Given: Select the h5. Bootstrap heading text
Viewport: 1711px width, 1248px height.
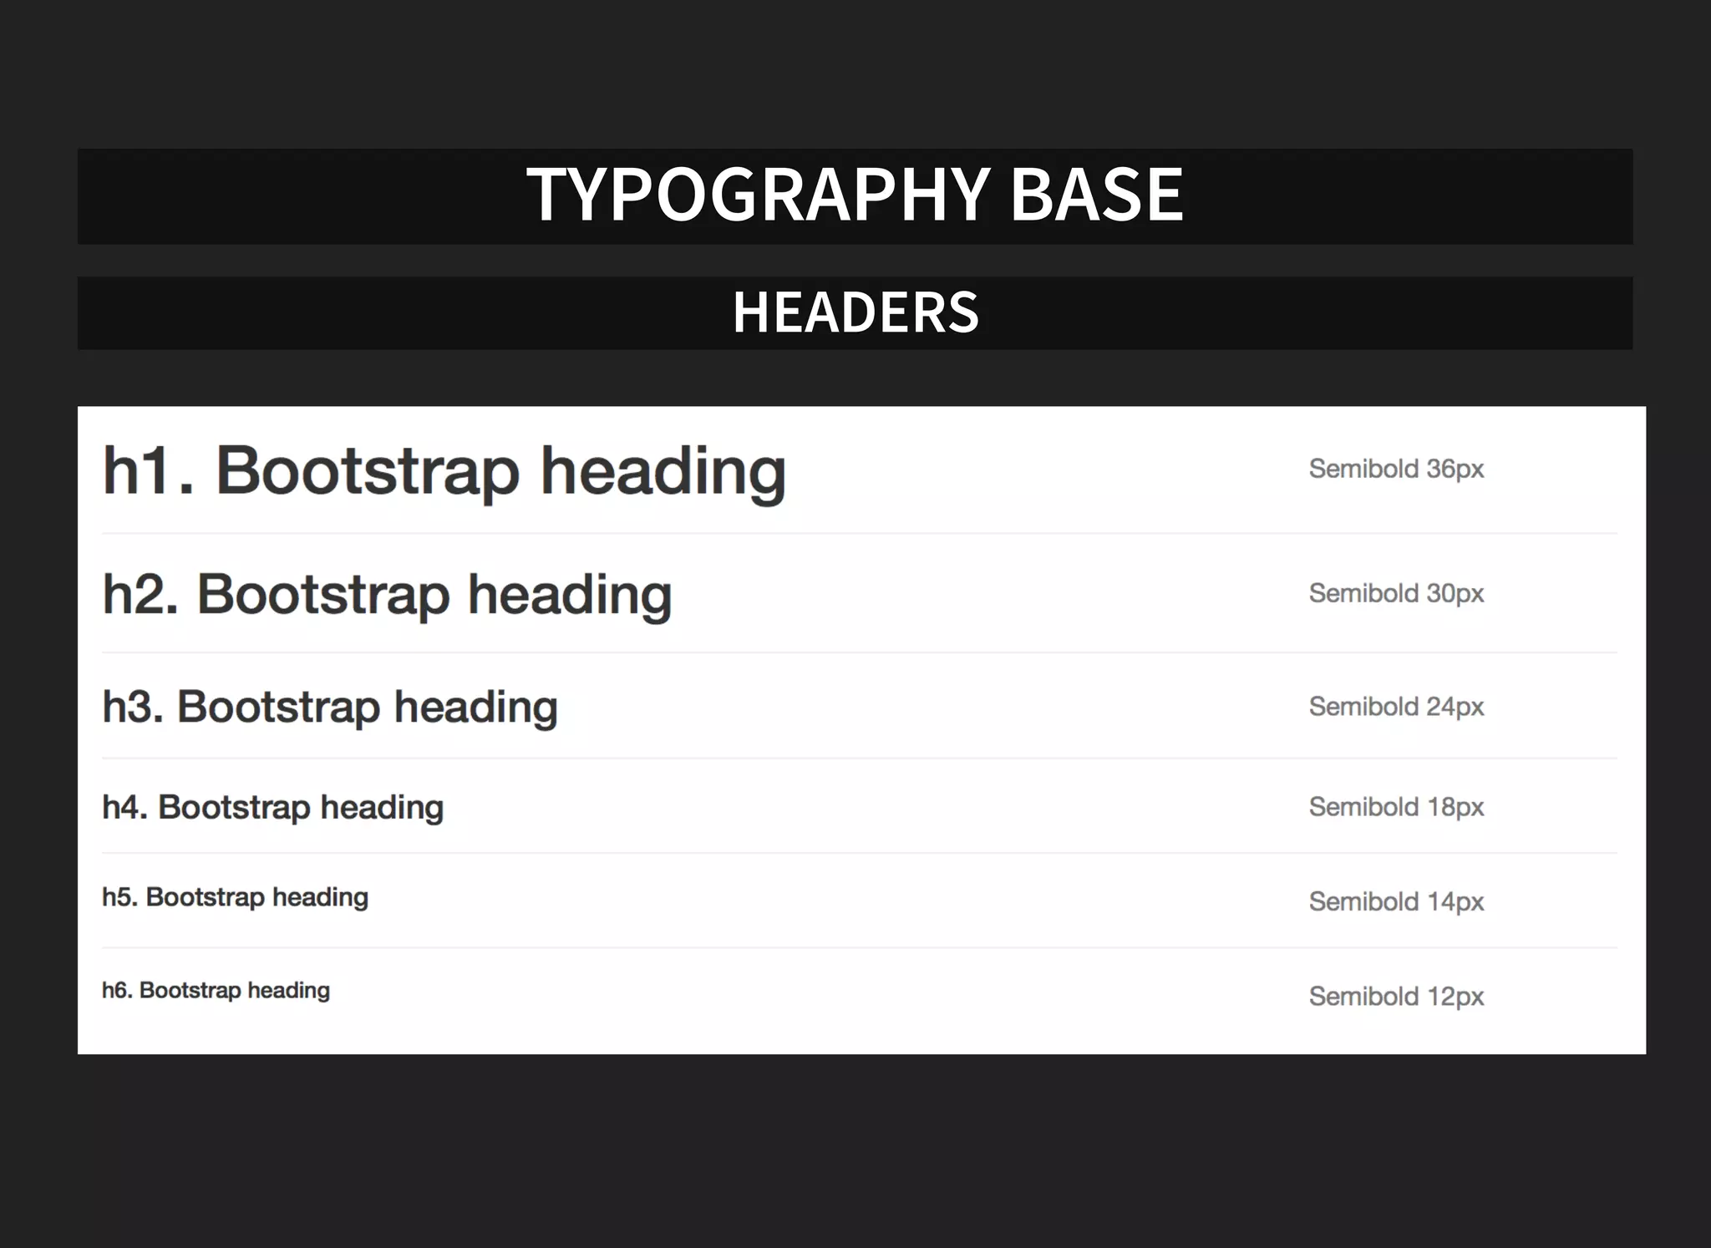Looking at the screenshot, I should [x=235, y=897].
